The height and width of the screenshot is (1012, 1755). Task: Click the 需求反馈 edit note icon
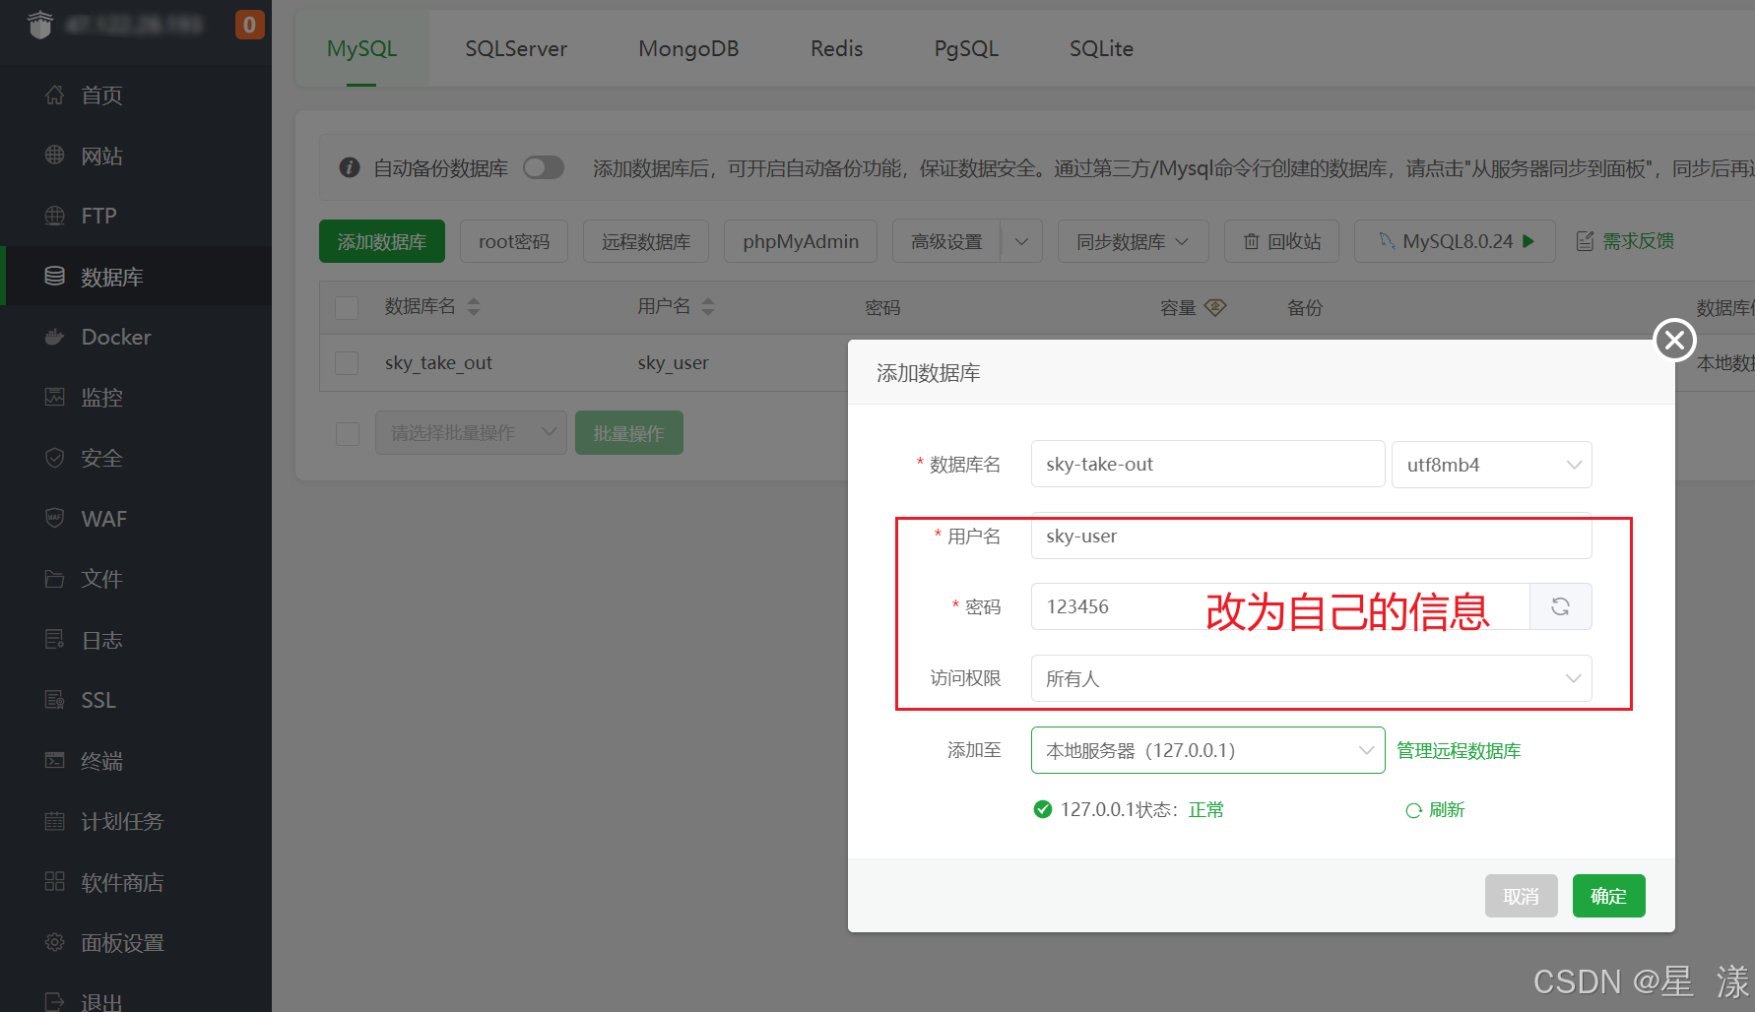(1585, 241)
